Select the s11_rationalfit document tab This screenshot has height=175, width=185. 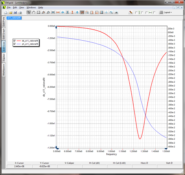(x=15, y=18)
